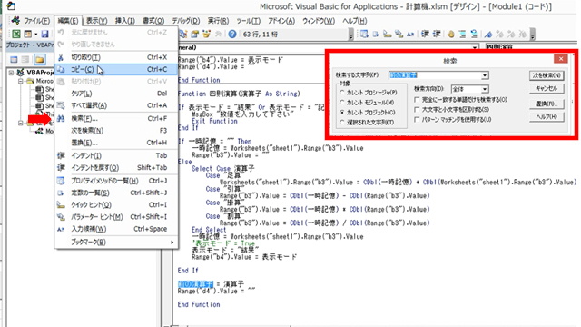Expand Standard toolbar overflow options arrow
This screenshot has width=581, height=327.
[x=351, y=35]
